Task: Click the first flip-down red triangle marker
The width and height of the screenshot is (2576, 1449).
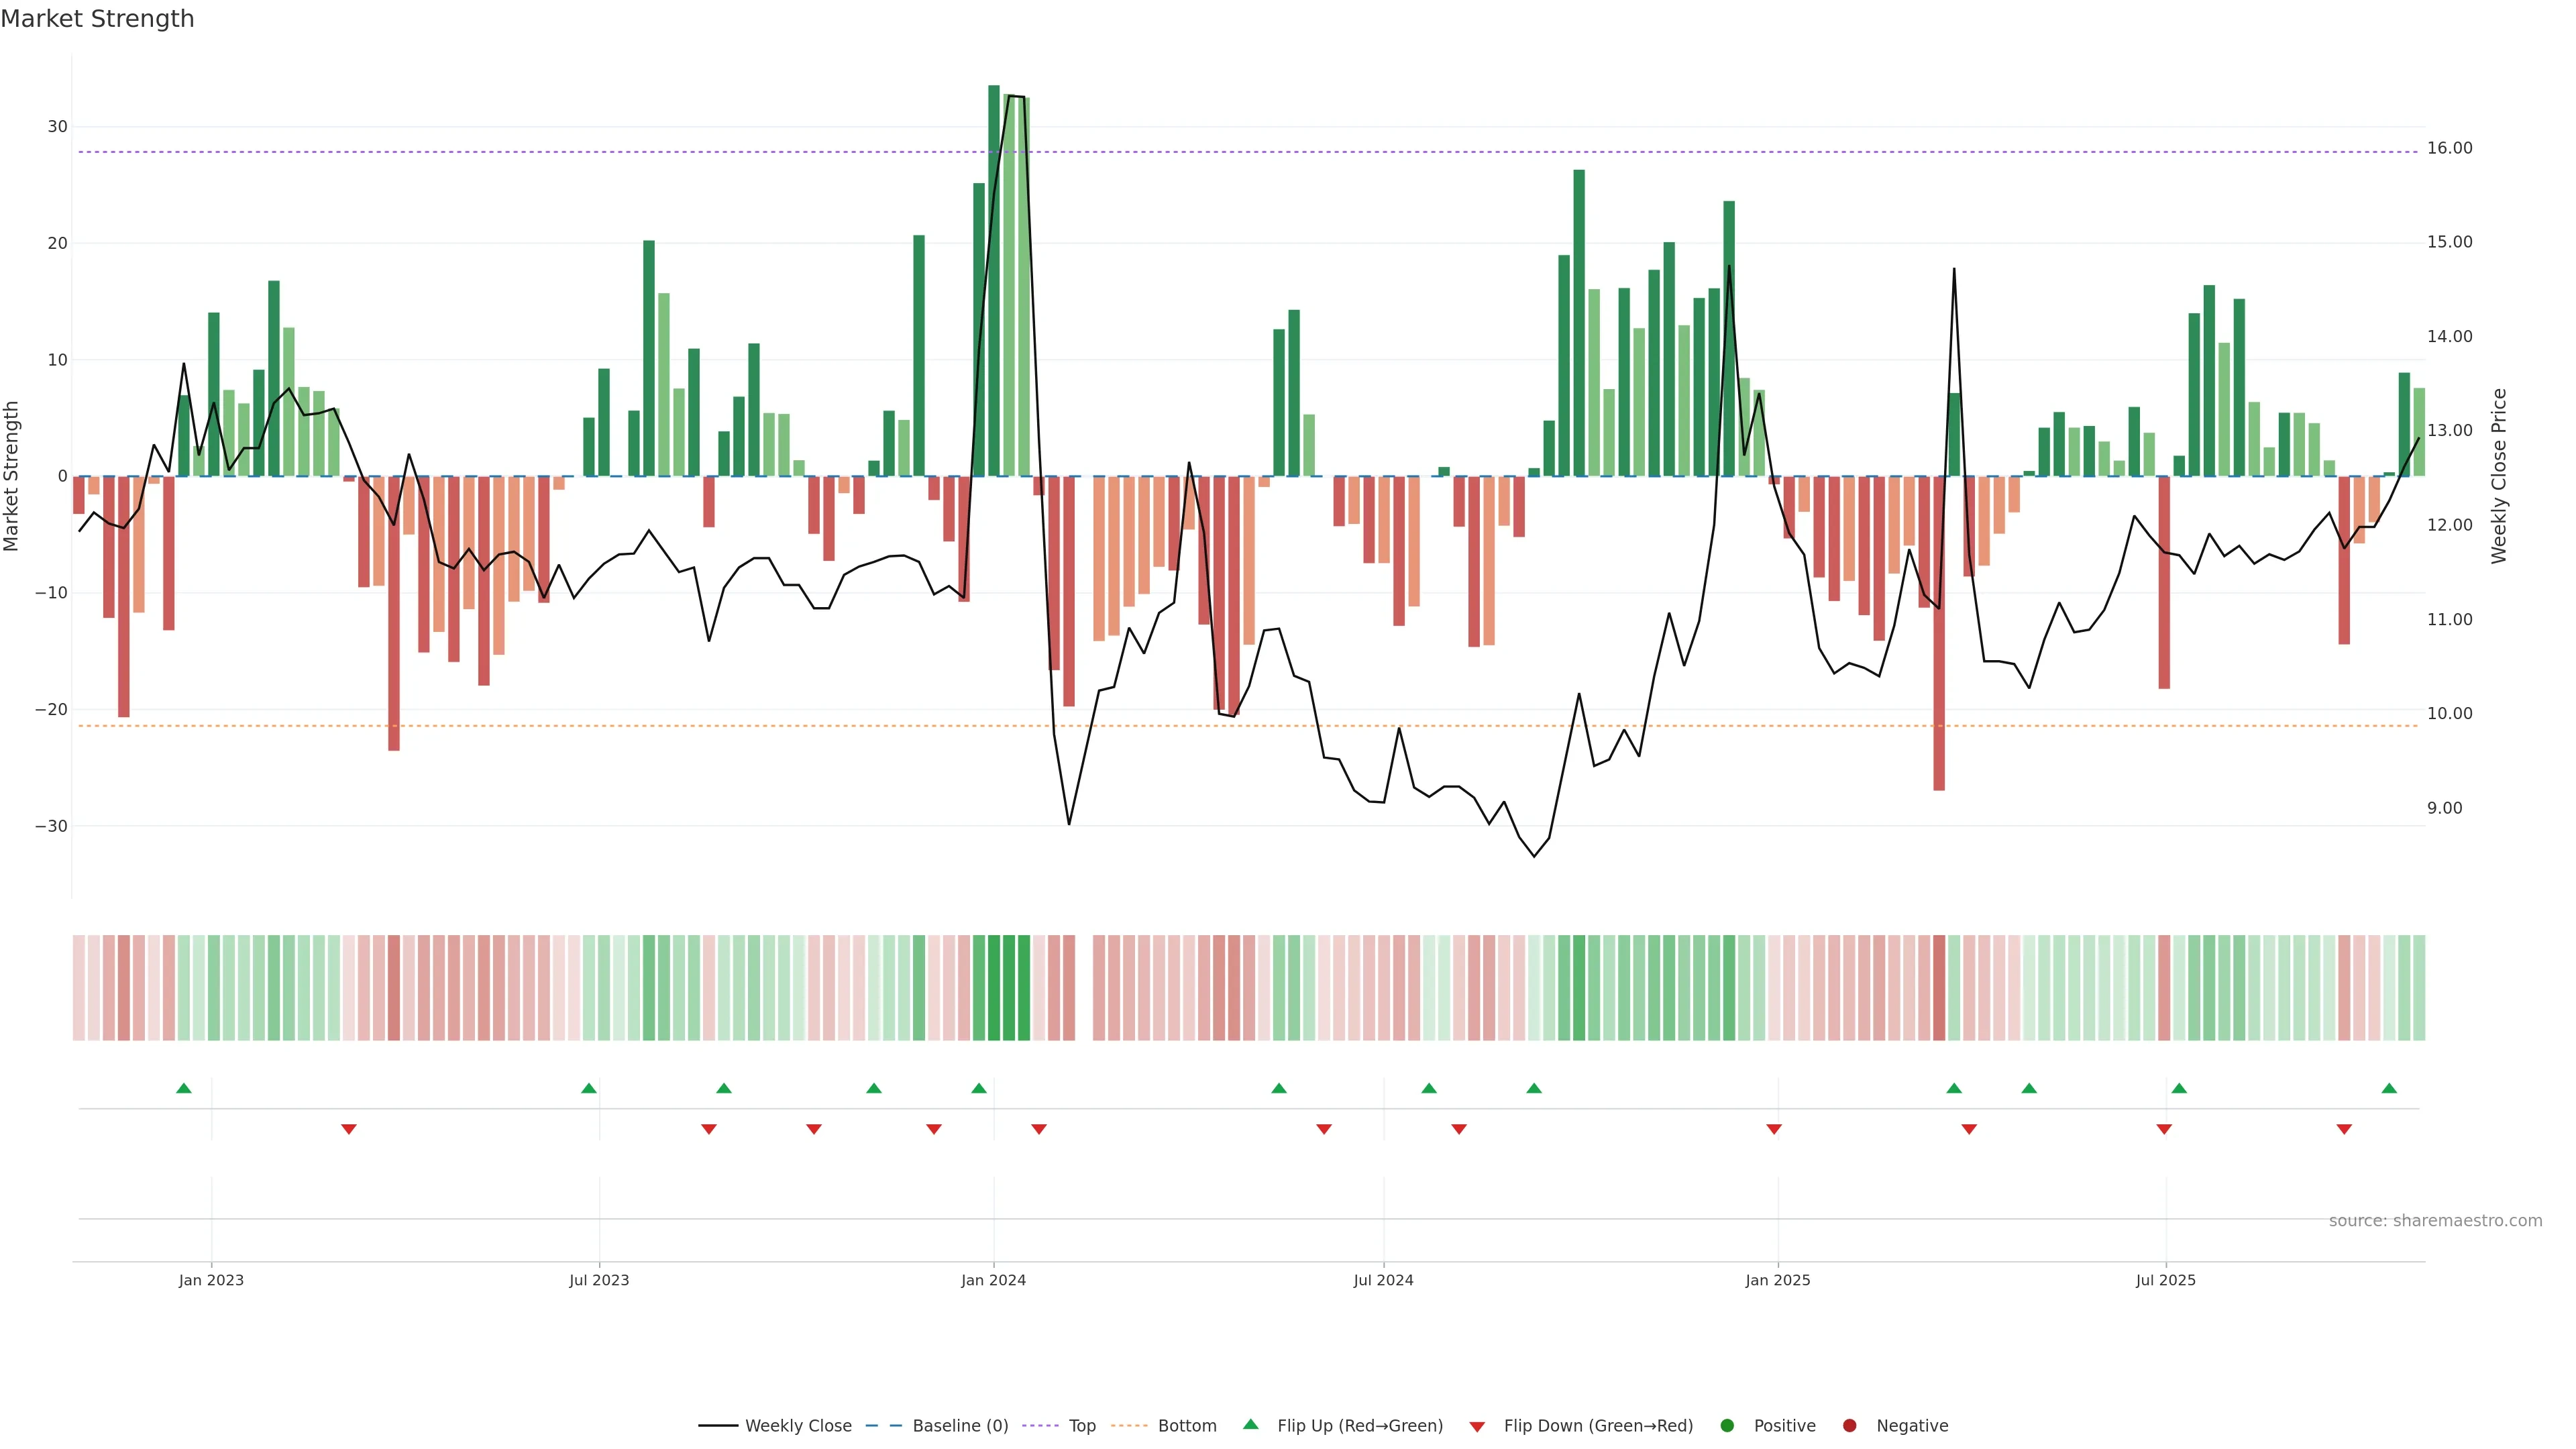Action: point(348,1129)
